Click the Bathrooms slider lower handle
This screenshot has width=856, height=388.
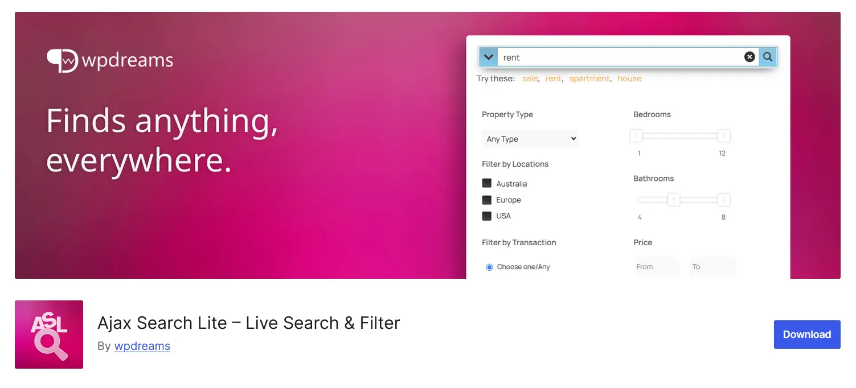(674, 200)
